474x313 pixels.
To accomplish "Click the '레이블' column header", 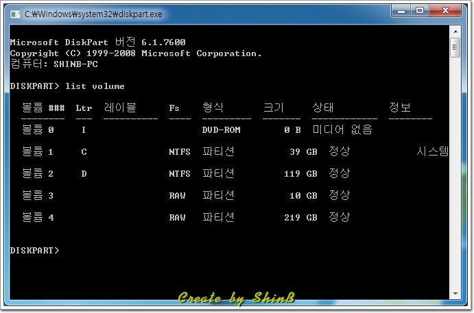I will pos(120,108).
